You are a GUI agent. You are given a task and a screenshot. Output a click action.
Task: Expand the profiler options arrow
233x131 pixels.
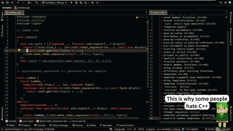click(x=89, y=3)
